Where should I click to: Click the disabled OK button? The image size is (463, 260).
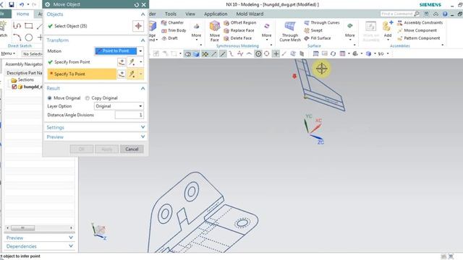(82, 149)
